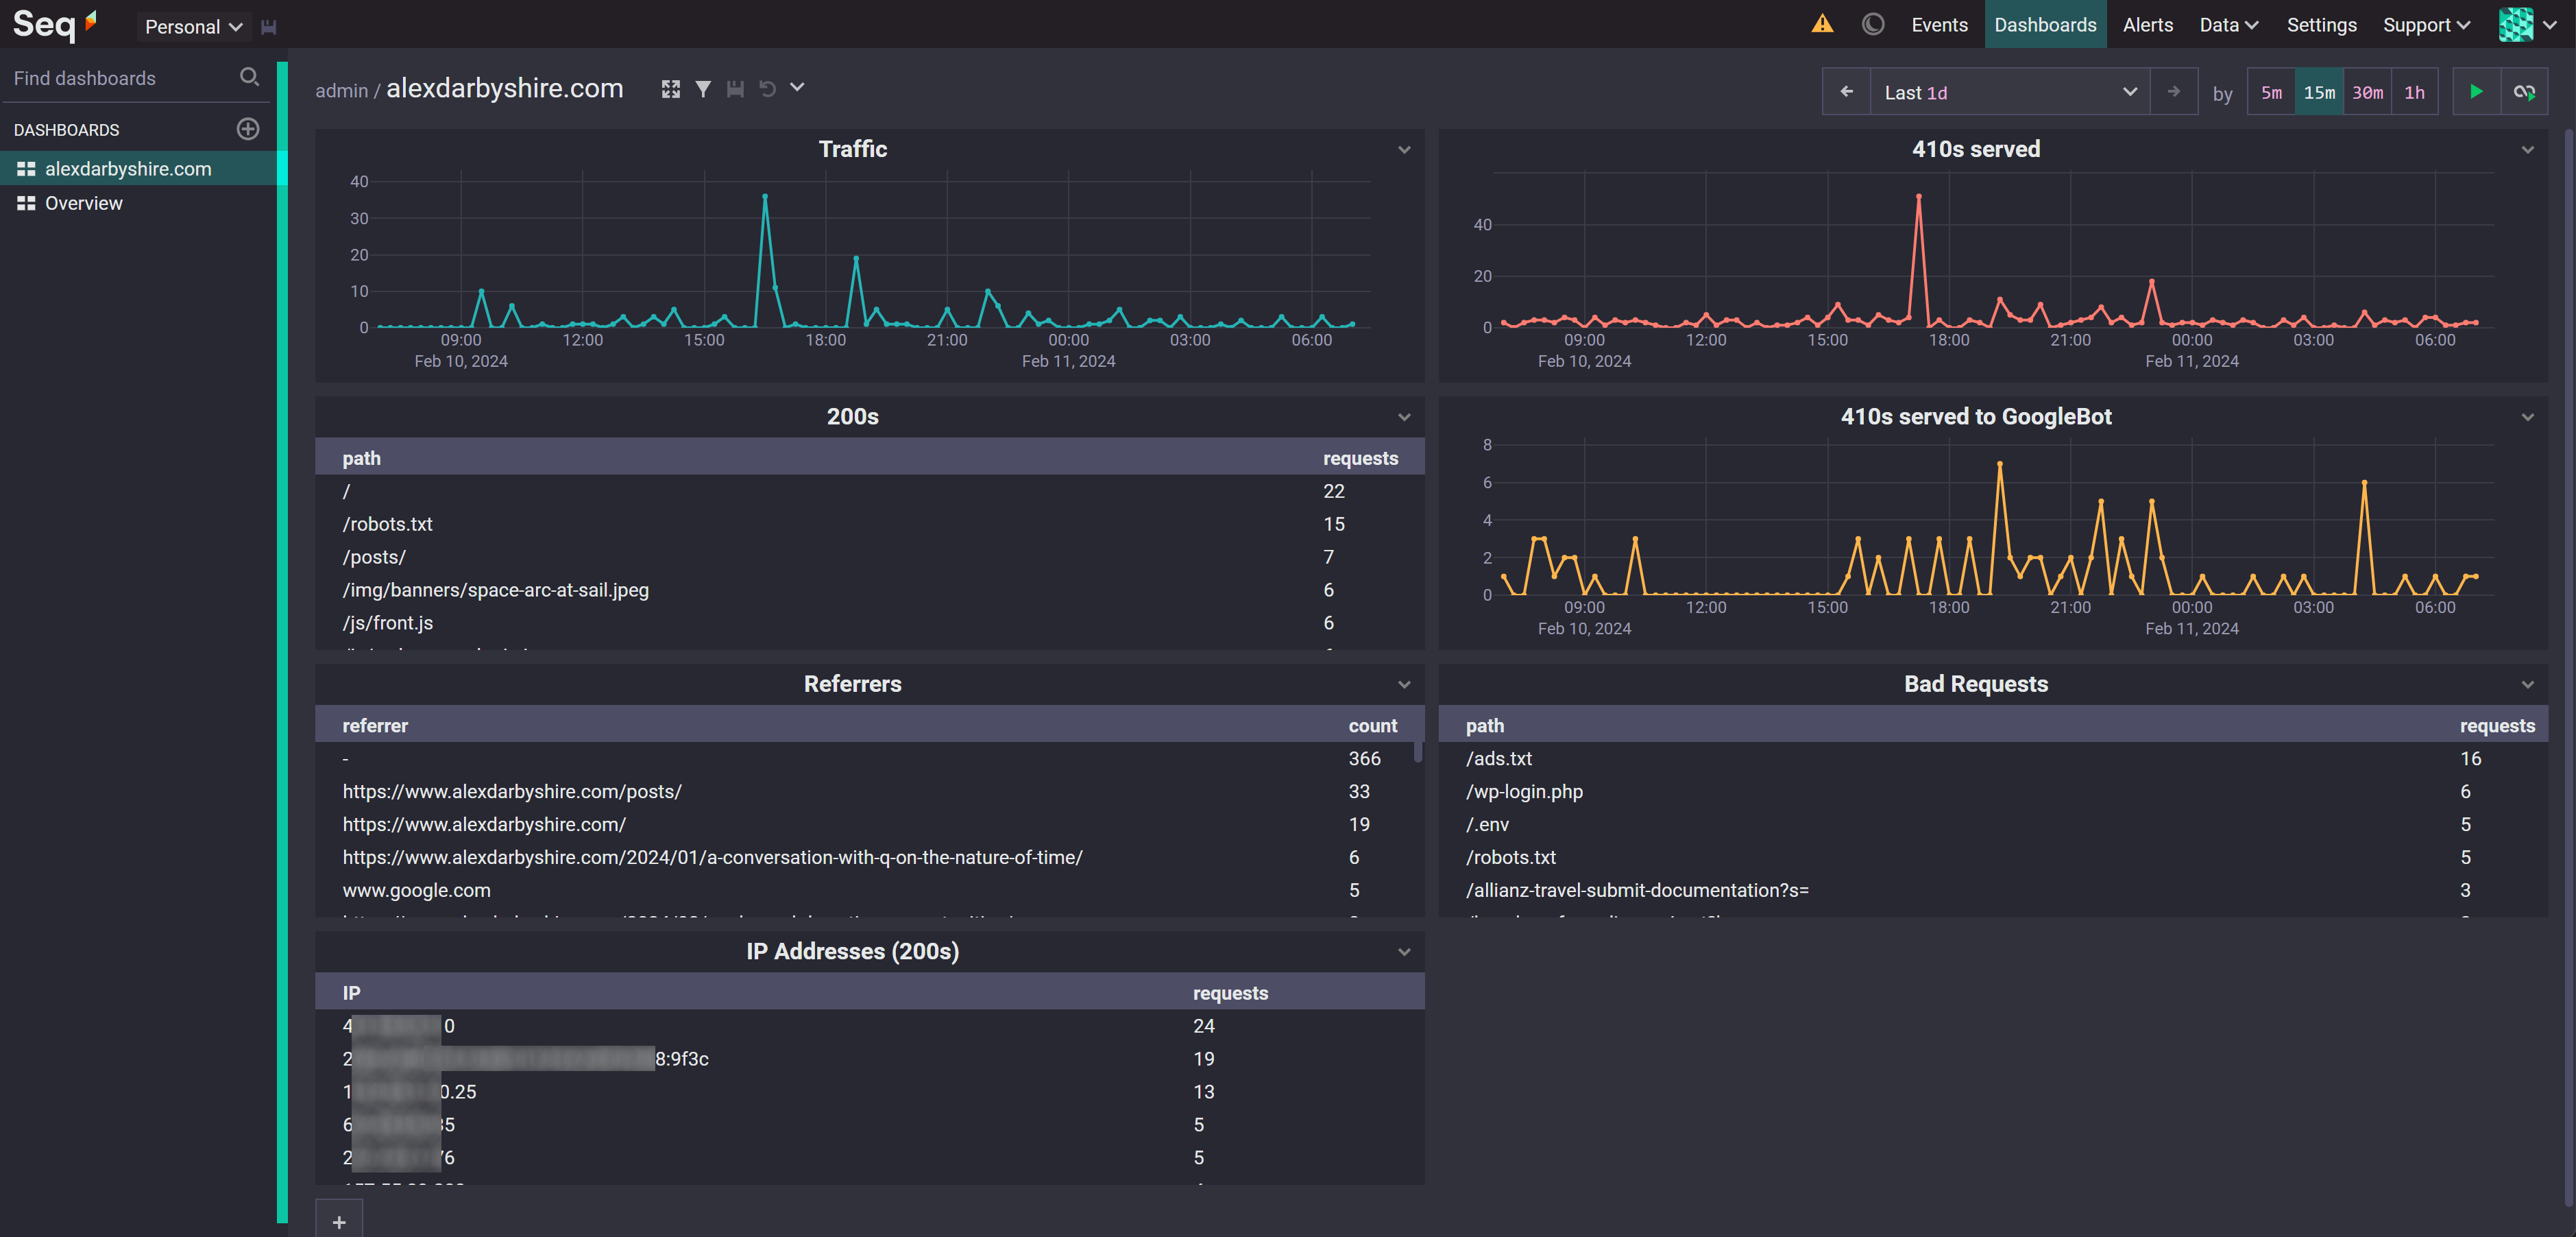2576x1237 pixels.
Task: Select the 5m interval
Action: click(2271, 92)
